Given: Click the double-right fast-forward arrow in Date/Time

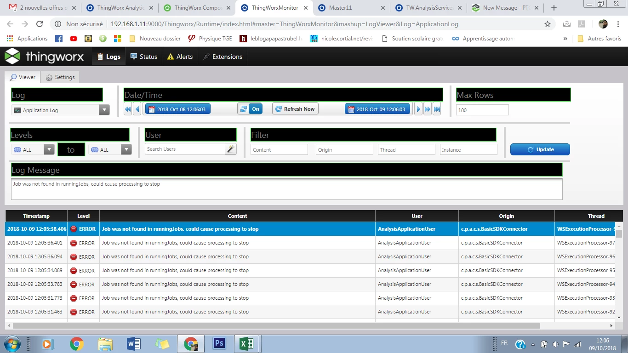Looking at the screenshot, I should (x=428, y=109).
